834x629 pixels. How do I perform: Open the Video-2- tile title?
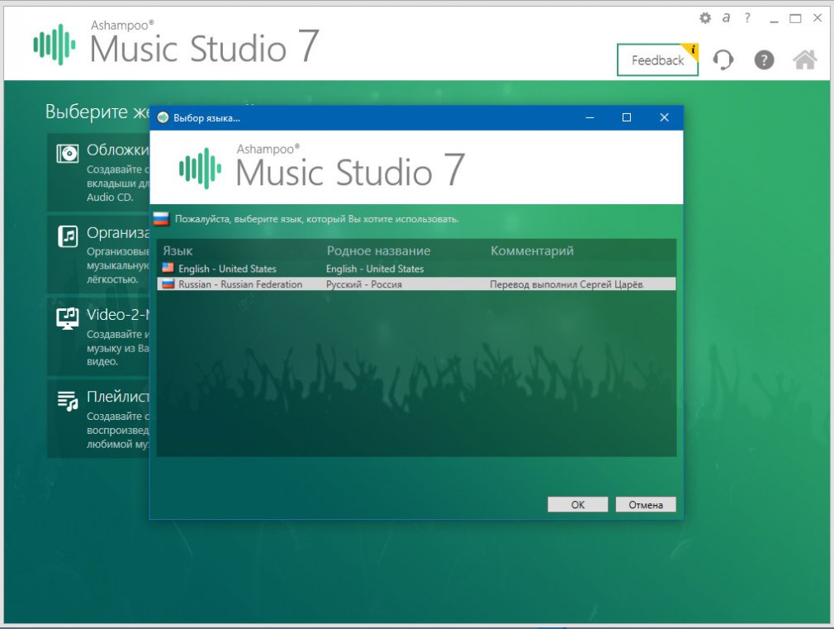tap(117, 315)
